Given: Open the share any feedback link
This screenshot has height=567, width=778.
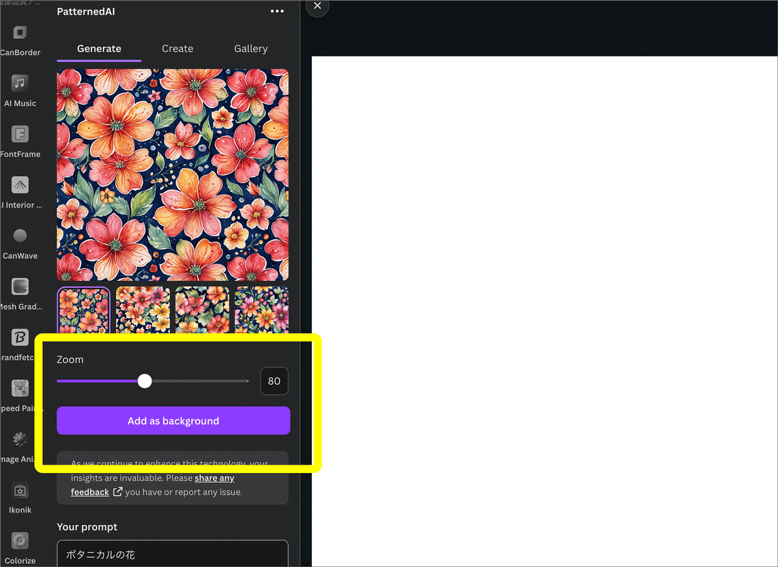Looking at the screenshot, I should [214, 478].
